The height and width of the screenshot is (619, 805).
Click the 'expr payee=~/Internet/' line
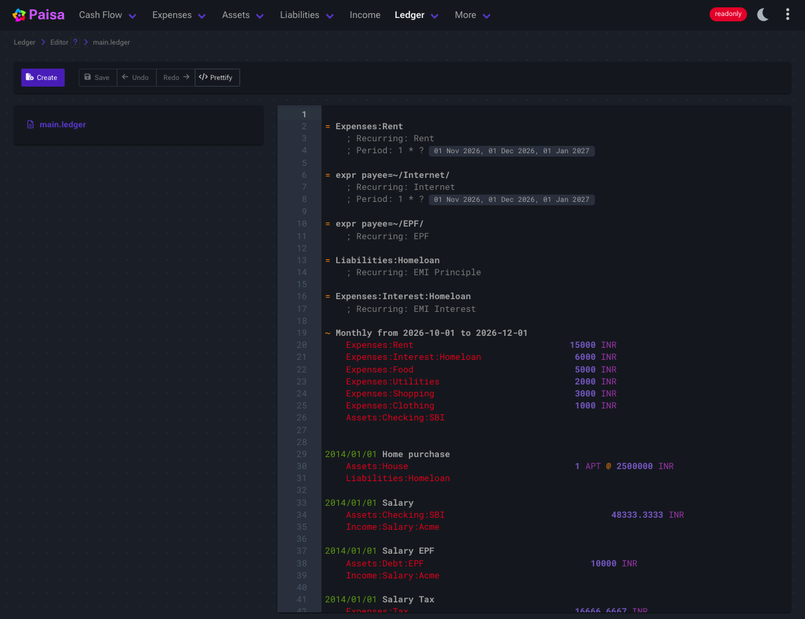coord(387,175)
